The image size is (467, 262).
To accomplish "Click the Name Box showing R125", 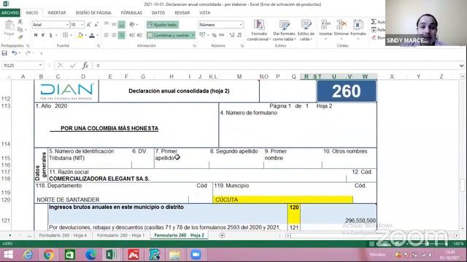I will click(23, 65).
